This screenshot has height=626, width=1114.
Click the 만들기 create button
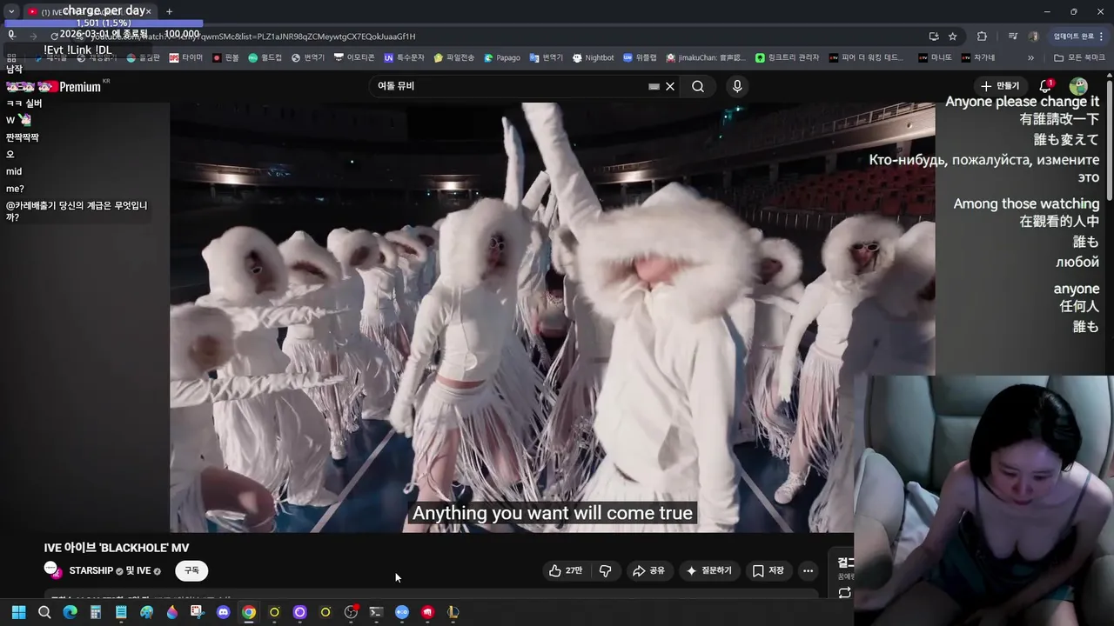(x=1000, y=86)
